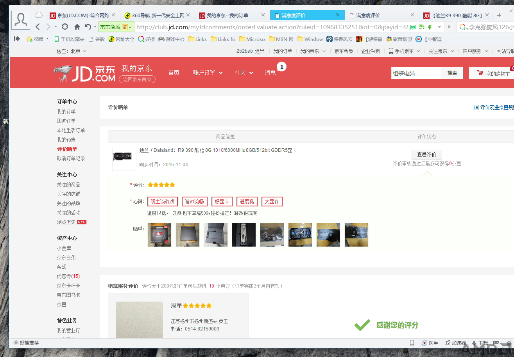Screen dimensions: 514x357
Task: Expand the 社区 menu in header
Action: click(244, 73)
